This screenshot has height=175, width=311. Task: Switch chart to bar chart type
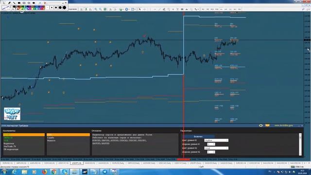[x=81, y=9]
